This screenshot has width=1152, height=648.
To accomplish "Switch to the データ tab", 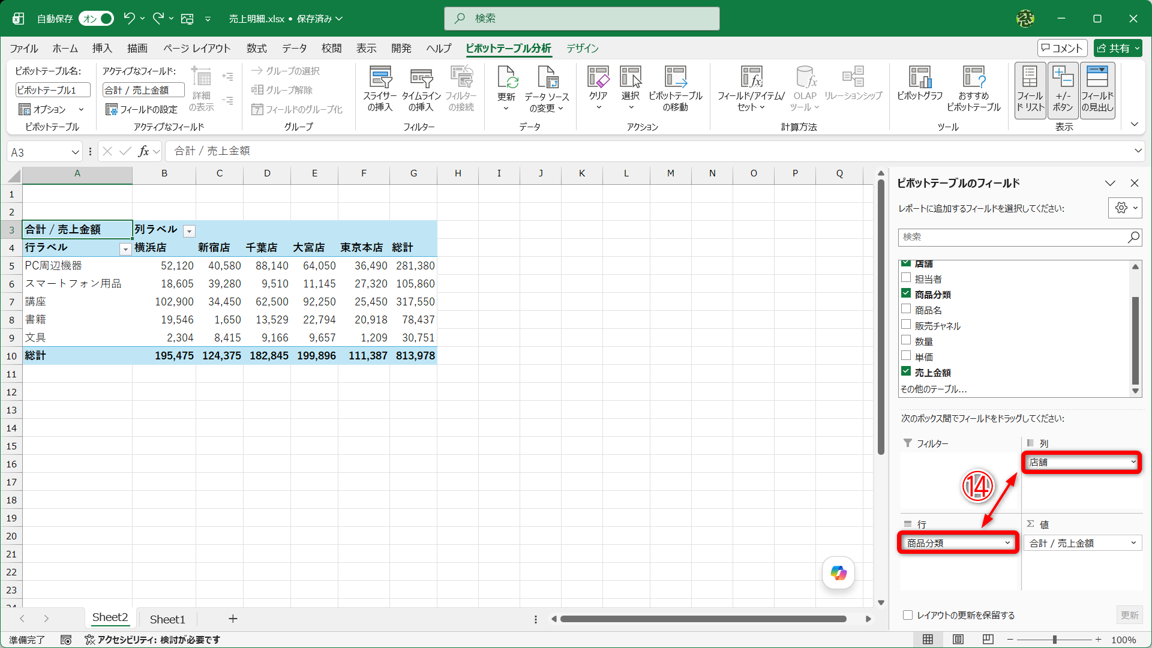I will click(x=295, y=49).
